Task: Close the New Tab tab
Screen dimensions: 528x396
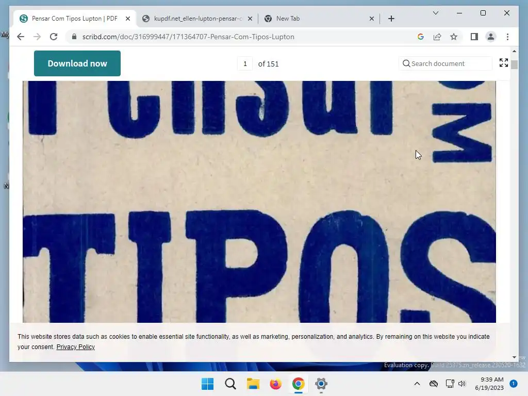Action: (371, 19)
